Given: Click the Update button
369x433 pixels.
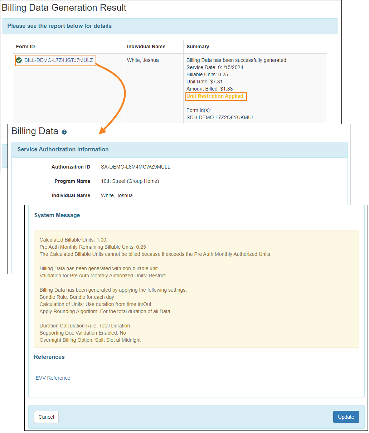Looking at the screenshot, I should pyautogui.click(x=346, y=417).
